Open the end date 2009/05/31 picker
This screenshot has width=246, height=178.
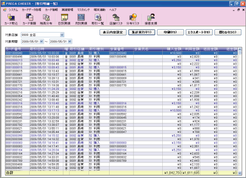(70, 42)
